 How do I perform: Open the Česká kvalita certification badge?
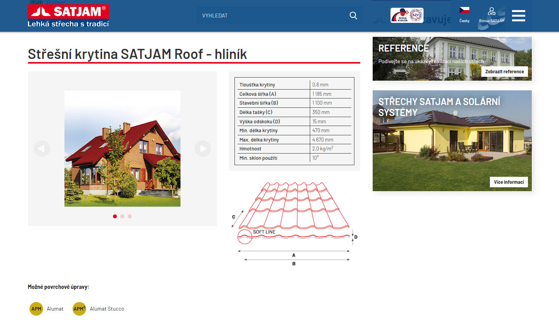coord(407,16)
